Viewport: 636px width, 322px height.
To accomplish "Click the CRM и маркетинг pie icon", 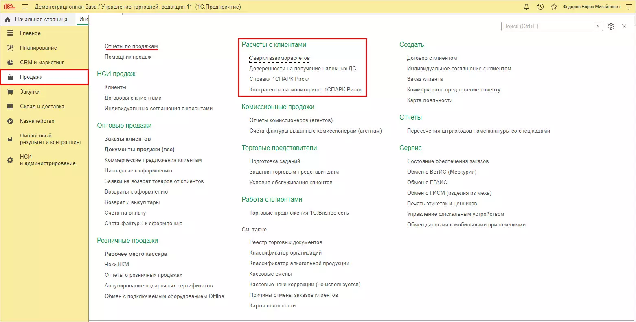I will [x=10, y=63].
